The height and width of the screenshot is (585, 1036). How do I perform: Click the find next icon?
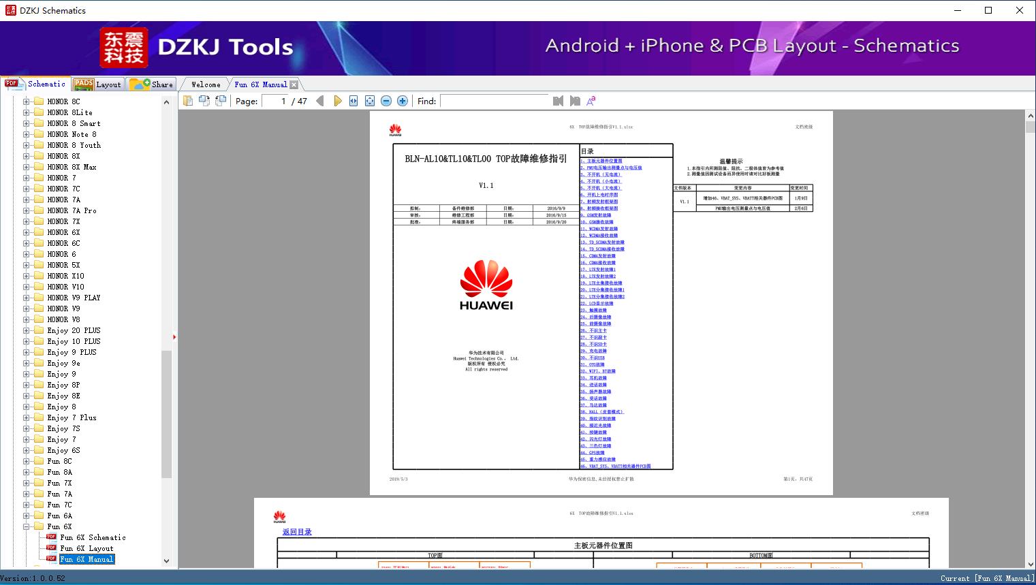click(x=575, y=101)
